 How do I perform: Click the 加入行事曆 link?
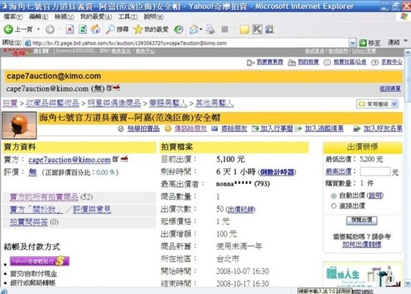(x=277, y=129)
